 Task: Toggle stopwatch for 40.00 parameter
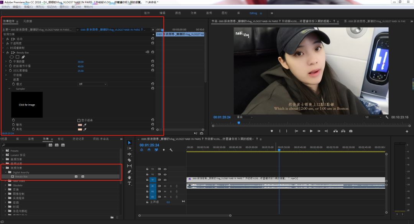coord(11,66)
